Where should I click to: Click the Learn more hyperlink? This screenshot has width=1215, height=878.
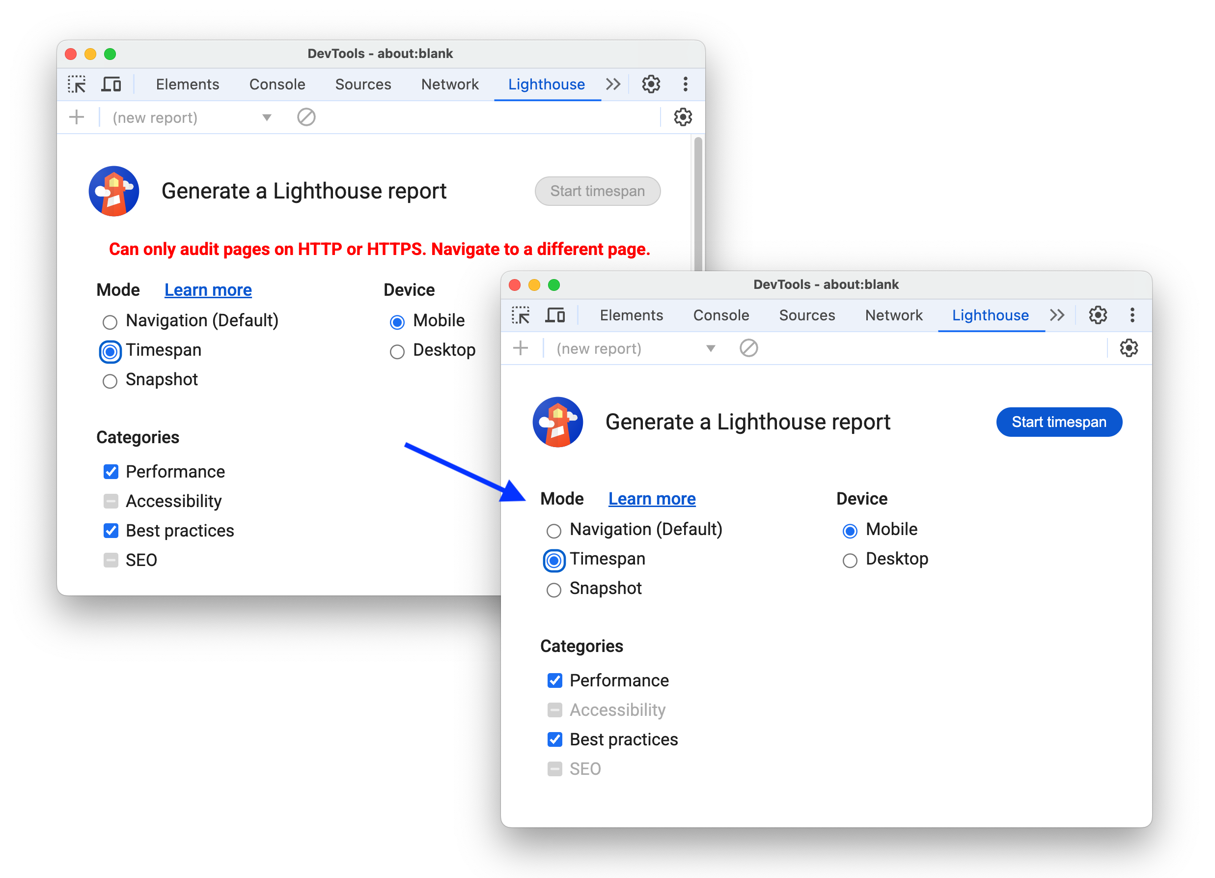click(651, 499)
